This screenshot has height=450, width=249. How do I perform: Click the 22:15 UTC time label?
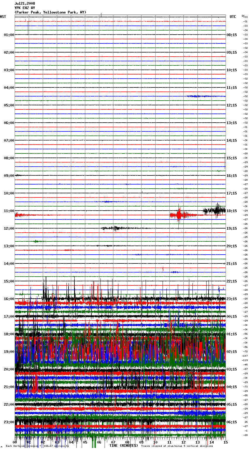tap(232, 281)
